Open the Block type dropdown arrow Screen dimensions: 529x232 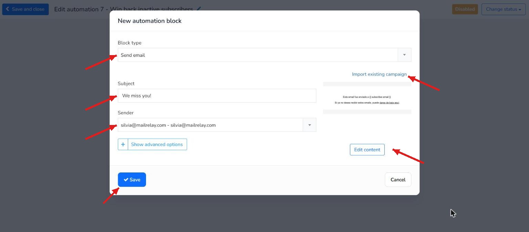click(x=404, y=55)
